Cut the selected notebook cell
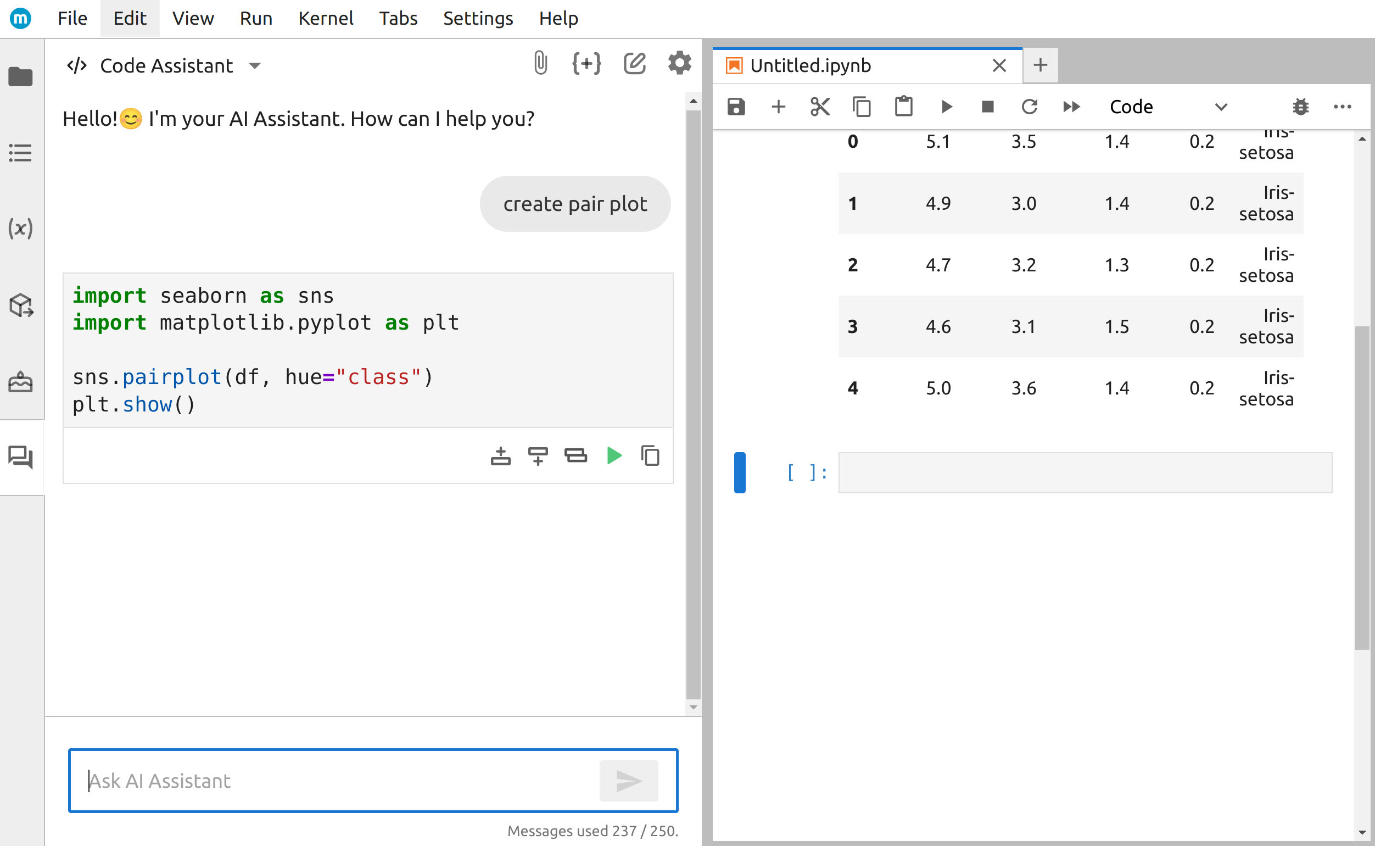The image size is (1375, 846). click(x=820, y=107)
